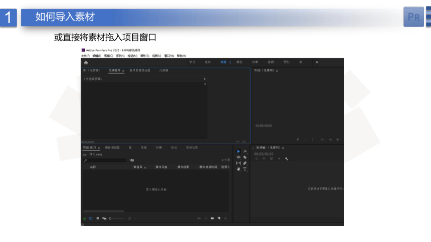The height and width of the screenshot is (242, 431).
Task: Toggle timeline Linked Selection icon
Action: 272,159
